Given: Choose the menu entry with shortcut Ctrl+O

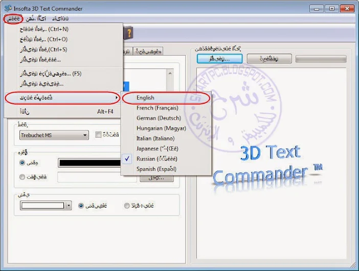Looking at the screenshot, I should pyautogui.click(x=63, y=39).
